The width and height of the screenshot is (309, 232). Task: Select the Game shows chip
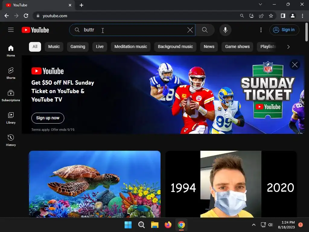(237, 47)
